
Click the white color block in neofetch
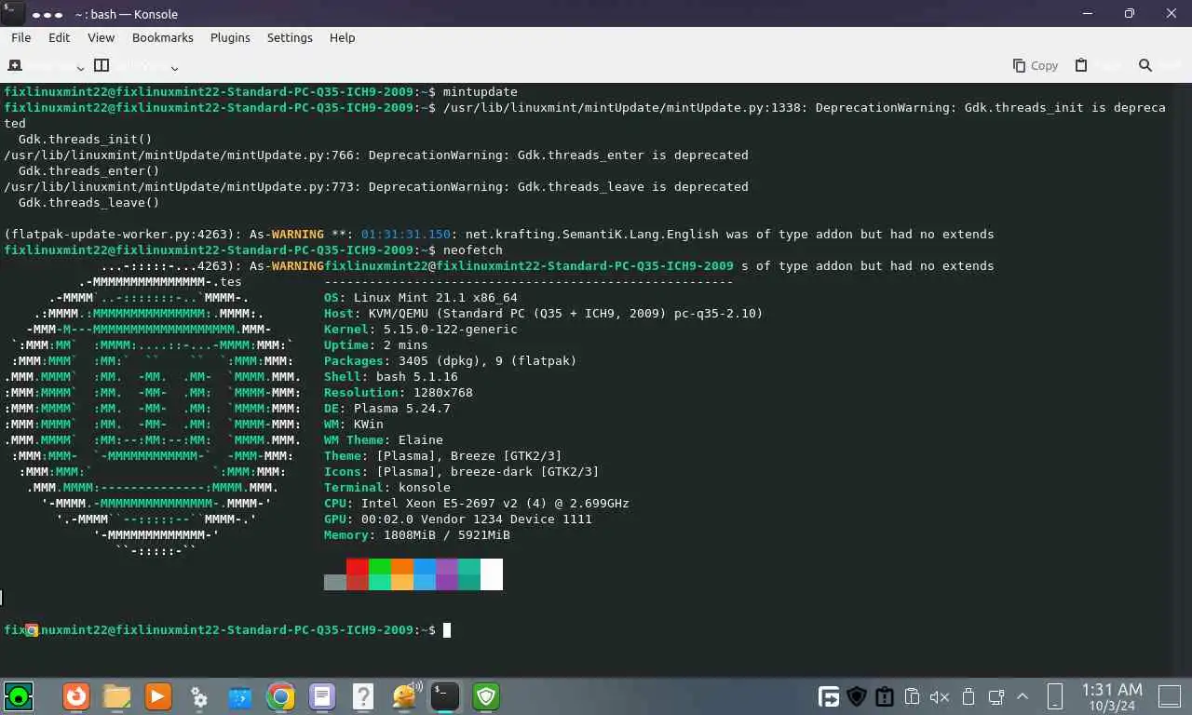coord(492,574)
